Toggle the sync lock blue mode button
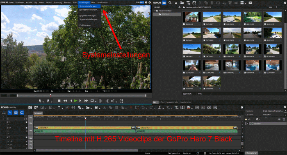 16,113
